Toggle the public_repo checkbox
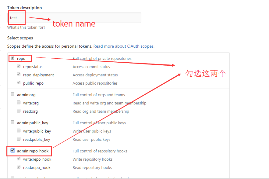 (19, 82)
